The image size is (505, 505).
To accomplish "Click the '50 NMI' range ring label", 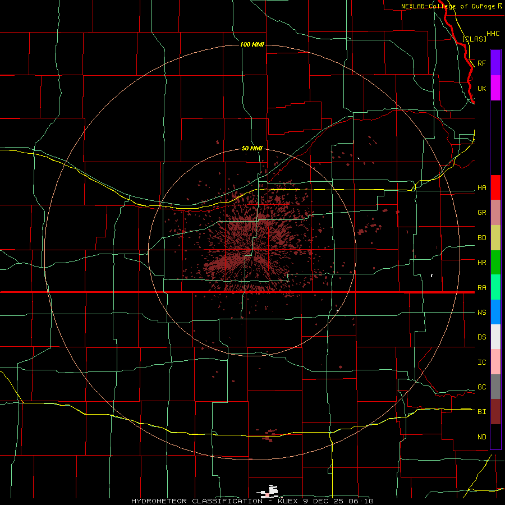I will (x=252, y=148).
